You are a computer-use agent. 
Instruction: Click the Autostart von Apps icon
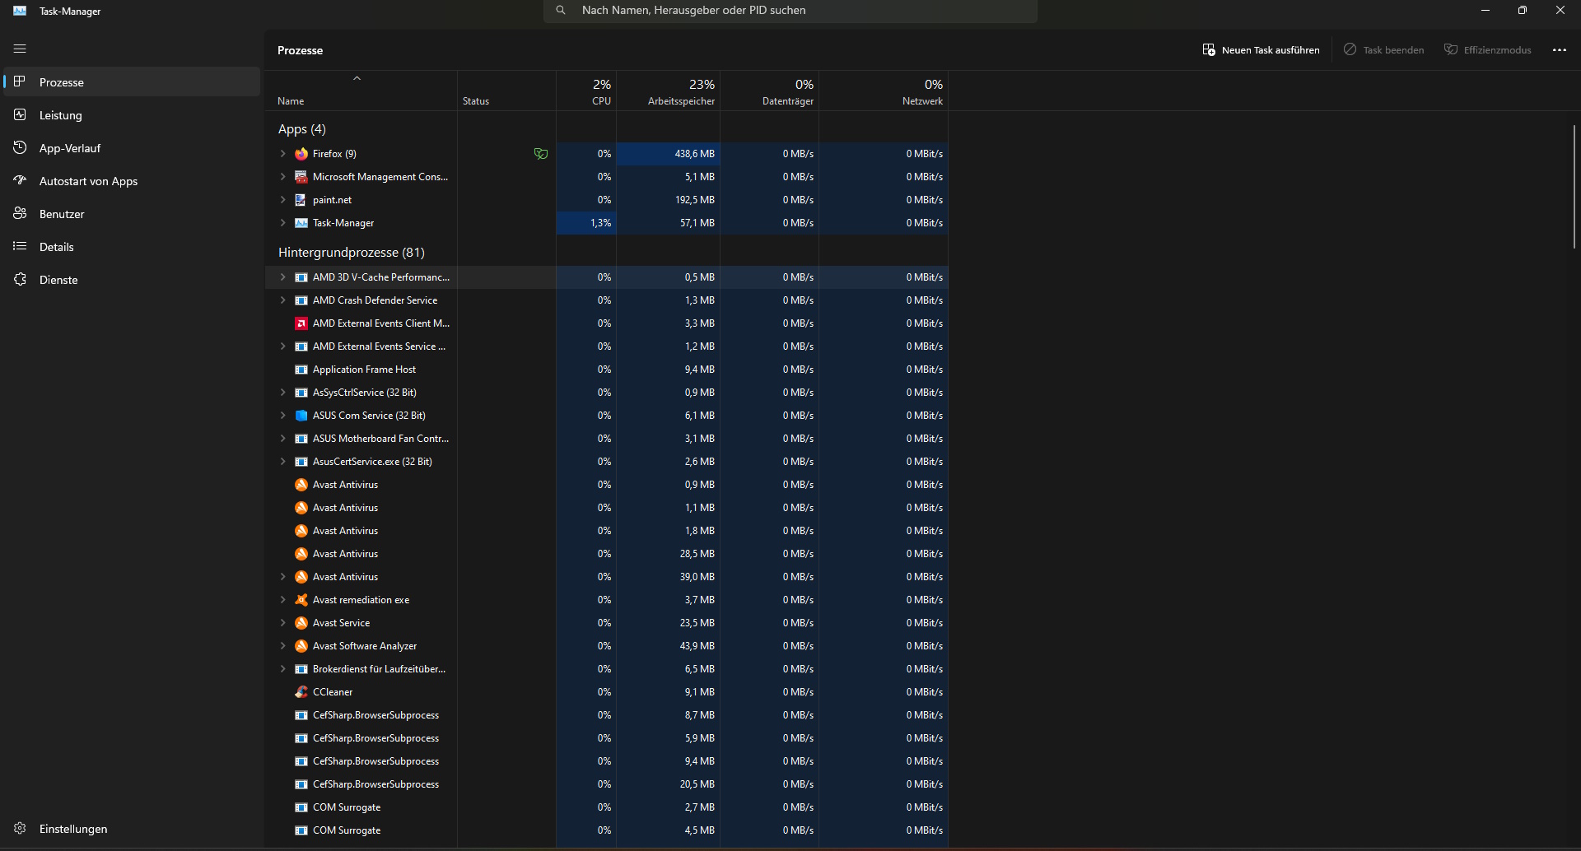point(20,180)
